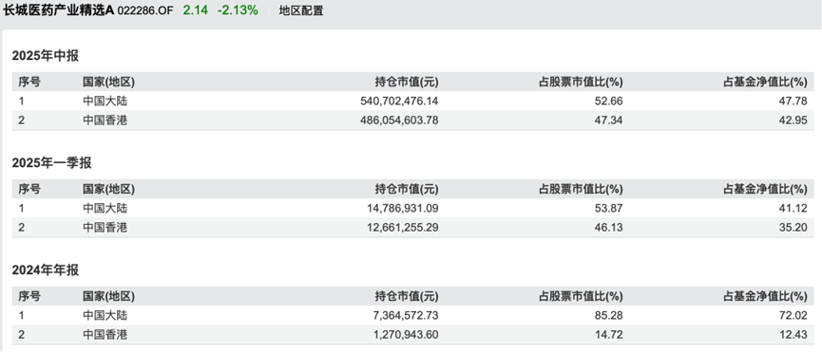Click 占基金净值比(%) header in 2025年中报 table
The image size is (822, 352).
[765, 82]
